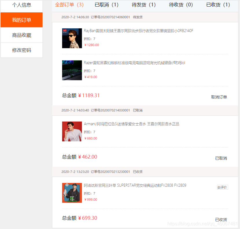
Task: Click 已收货 status on the ¥699.30 order
Action: 221,219
